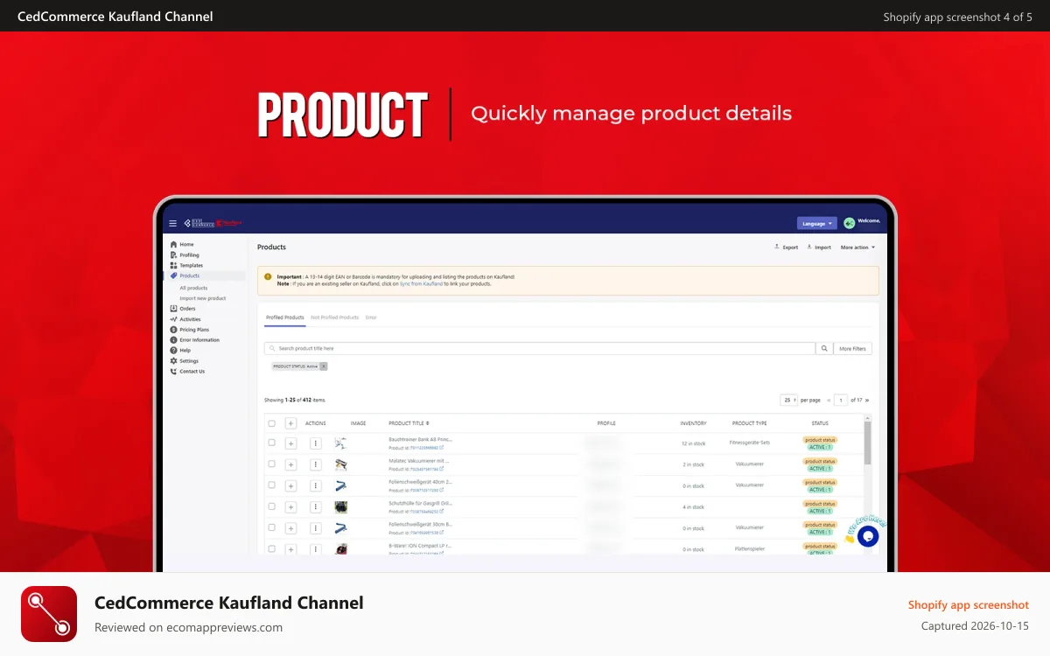Click the Contact Us phone icon
Viewport: 1050px width, 656px height.
point(173,371)
